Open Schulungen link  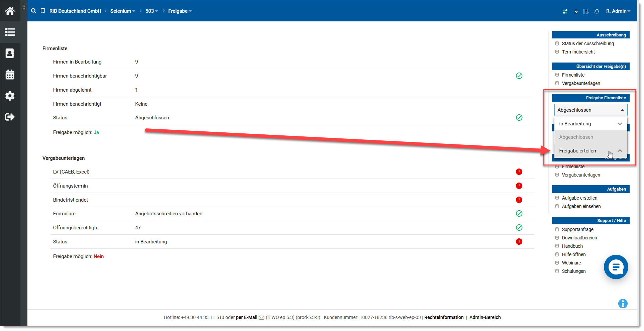point(574,271)
